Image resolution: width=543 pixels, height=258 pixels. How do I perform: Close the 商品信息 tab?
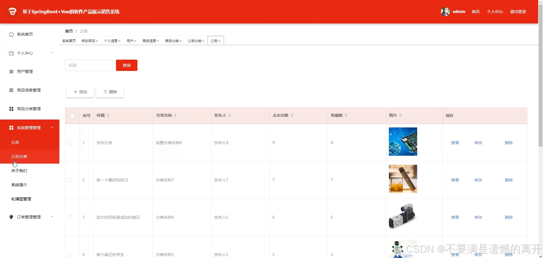coord(158,41)
